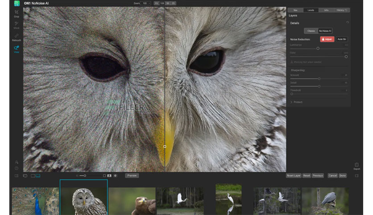373x215 pixels.
Task: Open the Zoom percentage dropdown
Action: click(145, 3)
